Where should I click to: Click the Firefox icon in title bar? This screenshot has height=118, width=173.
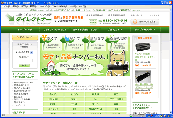pyautogui.click(x=2, y=3)
